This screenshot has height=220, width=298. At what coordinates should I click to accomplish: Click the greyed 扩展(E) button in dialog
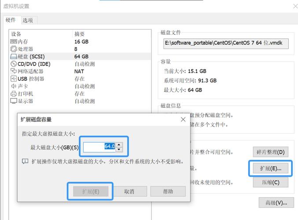tap(91, 191)
